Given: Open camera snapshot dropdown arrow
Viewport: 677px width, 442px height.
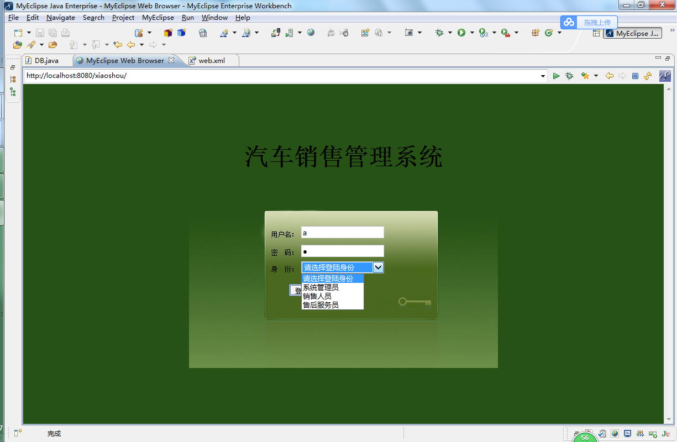Looking at the screenshot, I should (420, 33).
